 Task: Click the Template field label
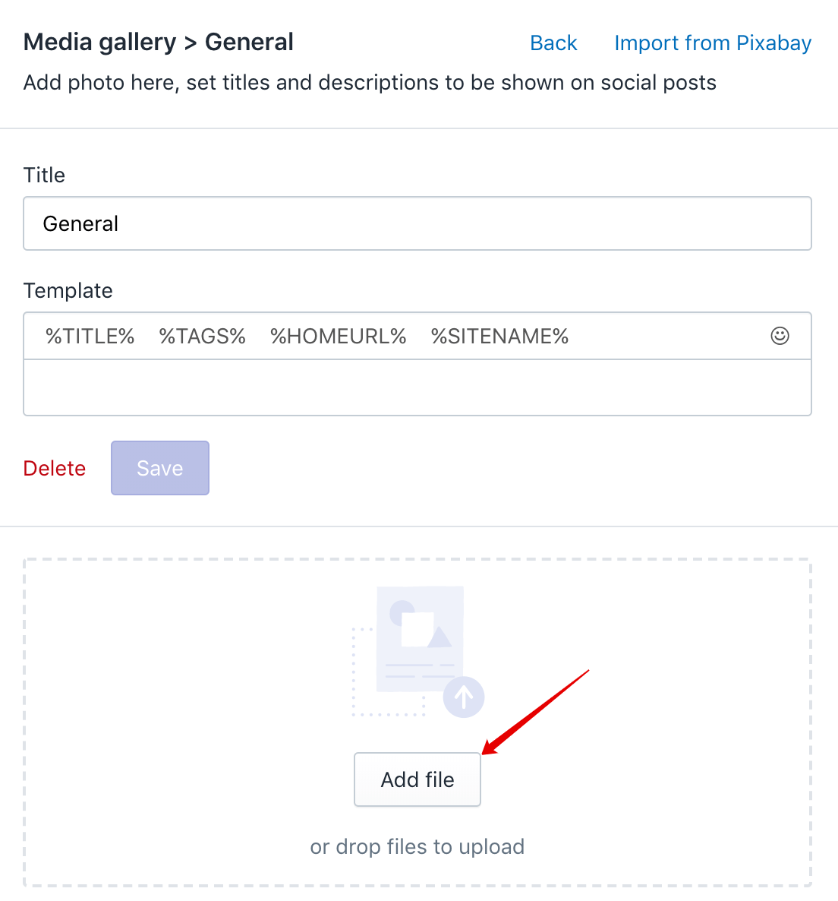(68, 291)
